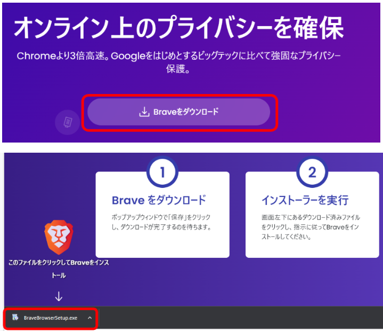Click the Brave をダウンロード card title

click(x=159, y=200)
